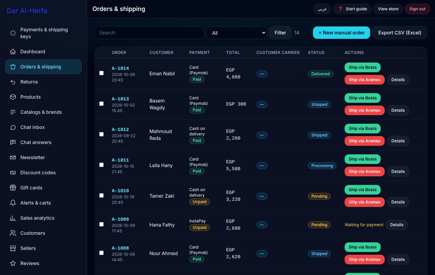Ship order A-1013 via Aramex

tap(365, 110)
